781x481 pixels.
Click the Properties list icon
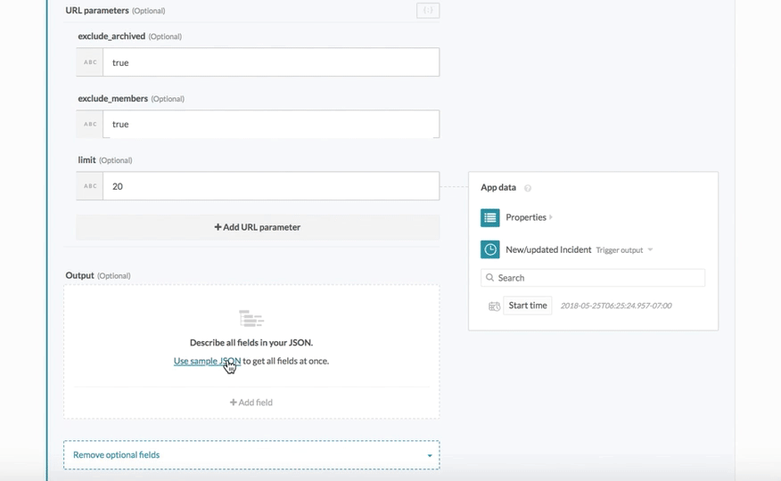(490, 217)
